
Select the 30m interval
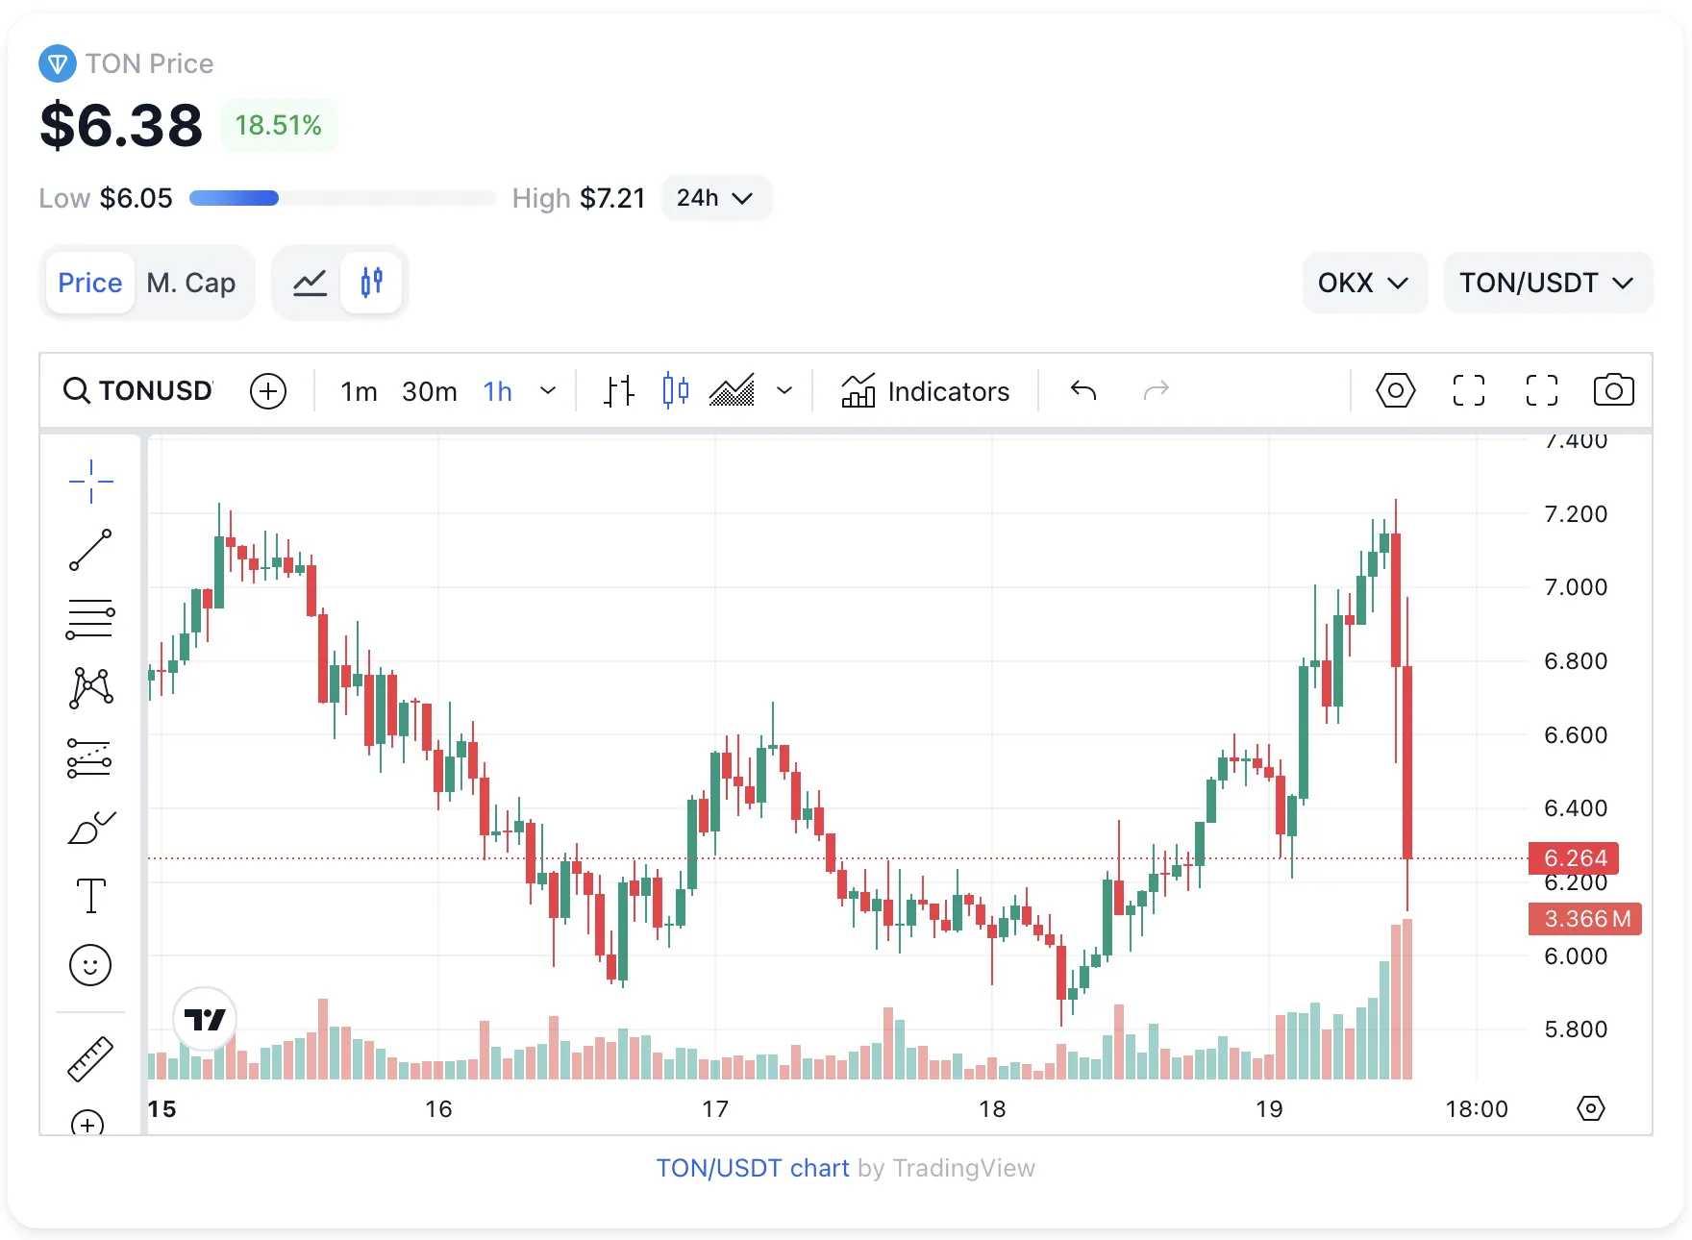click(429, 391)
